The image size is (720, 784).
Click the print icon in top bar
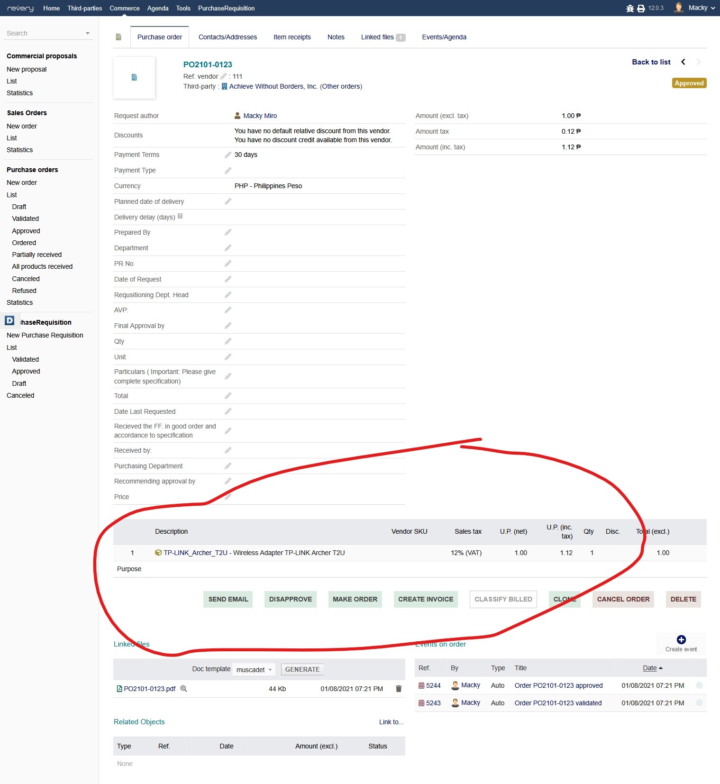pos(641,9)
